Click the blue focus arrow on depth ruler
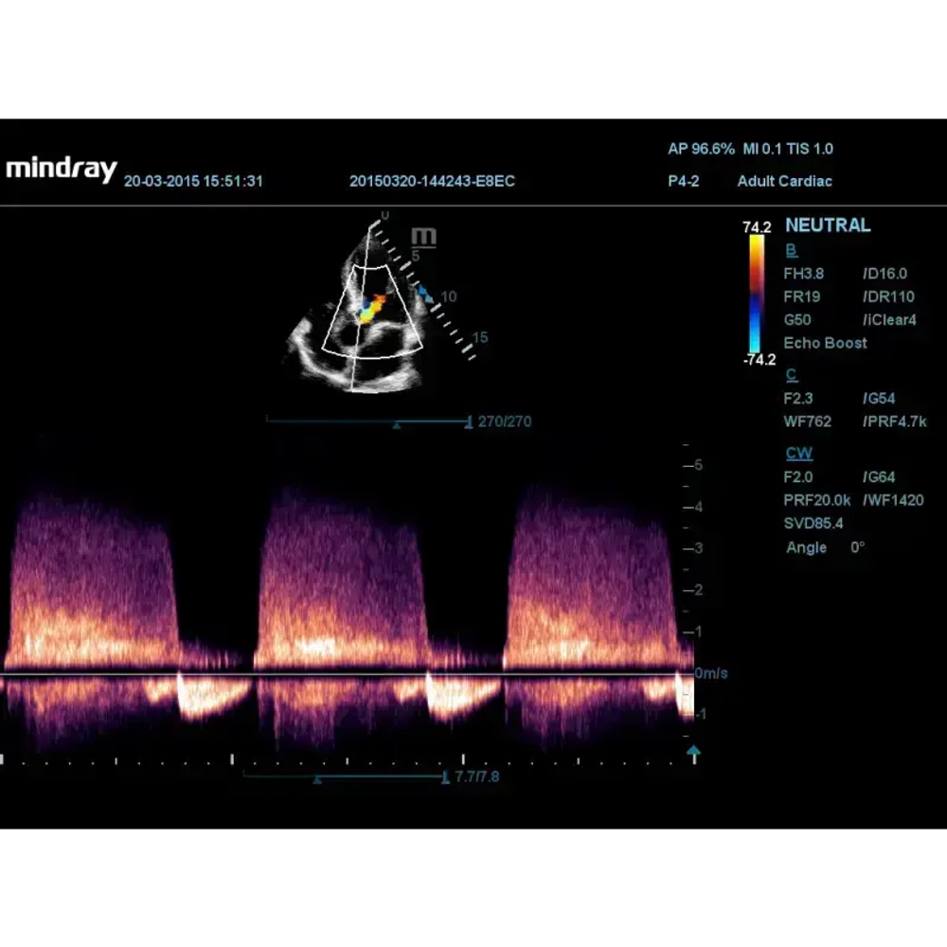947x947 pixels. tap(426, 295)
